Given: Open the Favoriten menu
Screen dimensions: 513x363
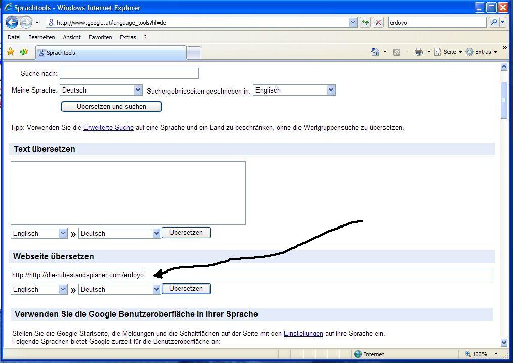Looking at the screenshot, I should click(100, 37).
